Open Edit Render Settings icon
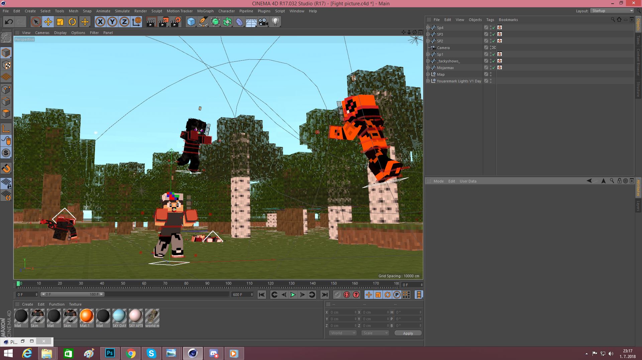The height and width of the screenshot is (360, 642). pyautogui.click(x=176, y=22)
